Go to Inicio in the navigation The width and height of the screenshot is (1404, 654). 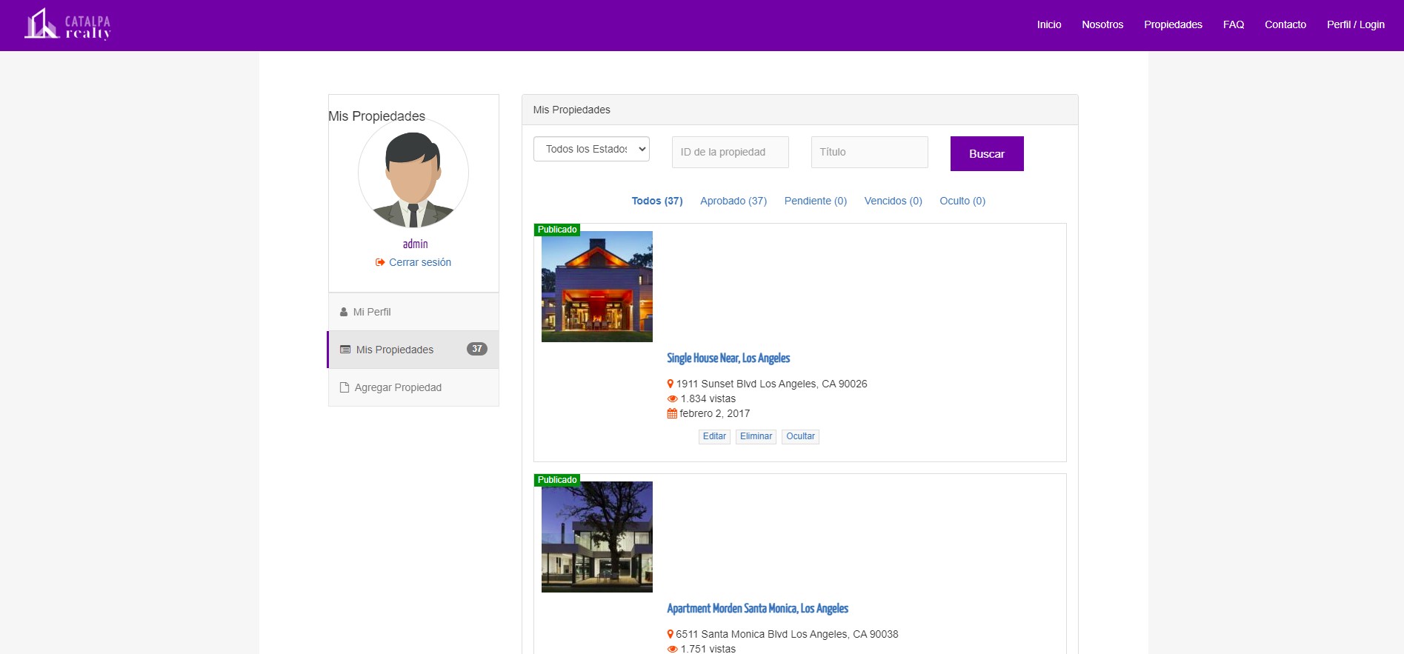click(x=1049, y=24)
